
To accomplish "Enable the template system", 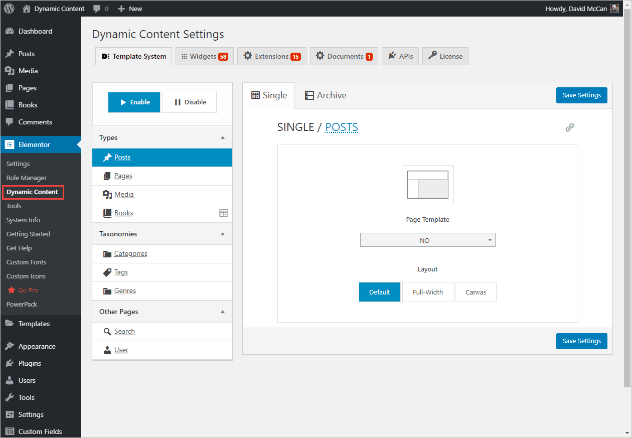I will 134,102.
